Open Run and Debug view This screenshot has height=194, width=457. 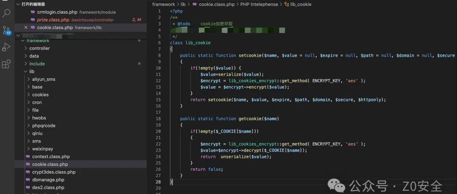pos(6,47)
